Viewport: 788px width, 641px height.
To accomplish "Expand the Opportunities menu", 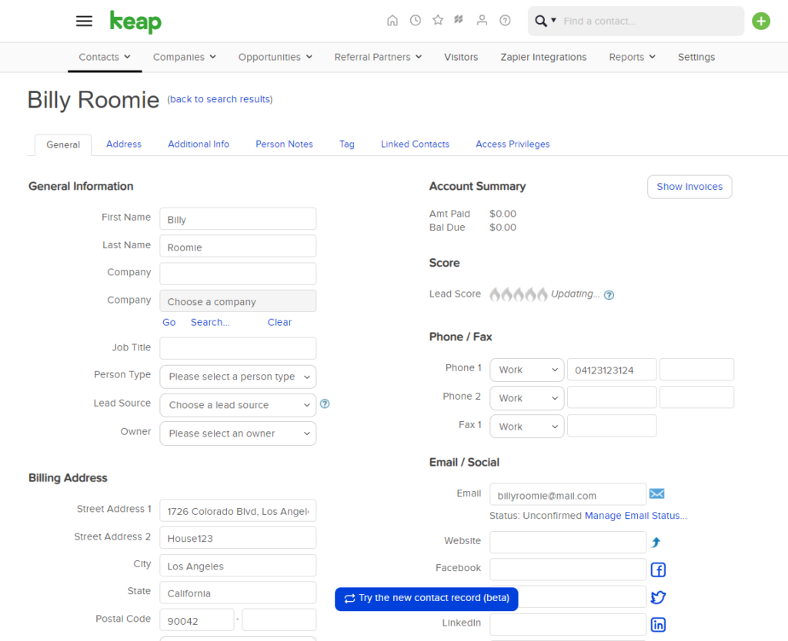I will pyautogui.click(x=275, y=57).
